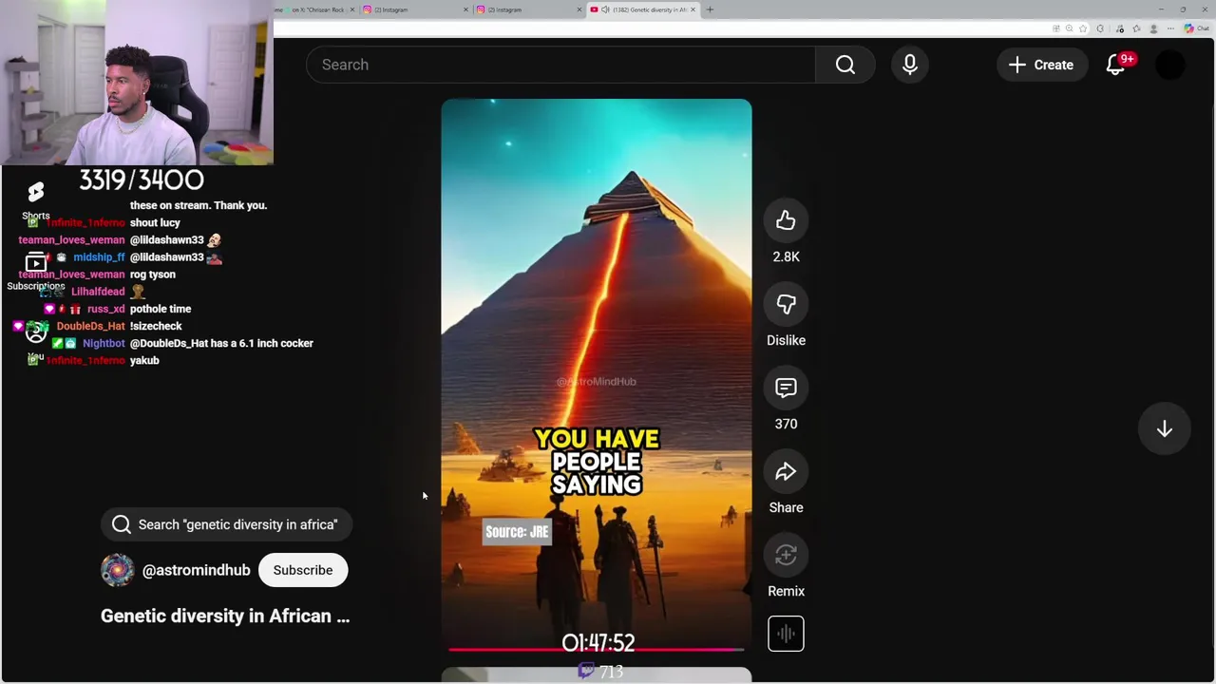The height and width of the screenshot is (684, 1216).
Task: Open a new browser tab
Action: 710,9
